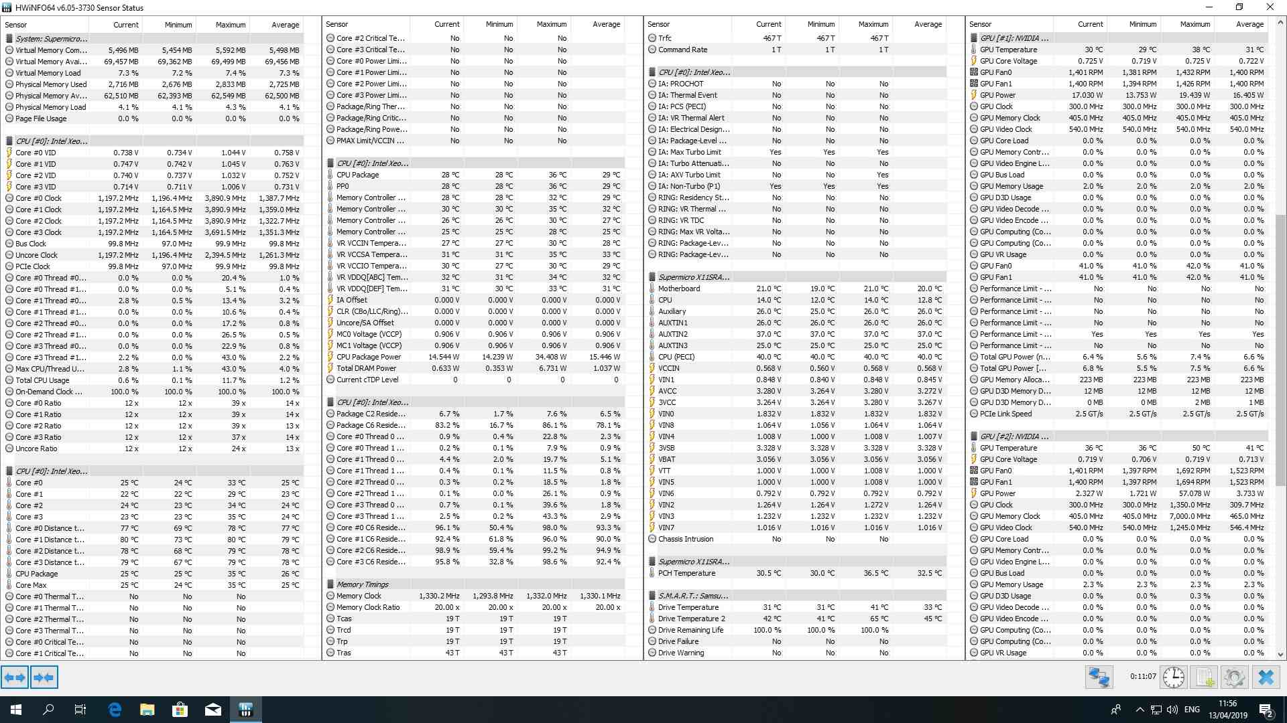Select the GPU [#2]: NVIDIA section header
The width and height of the screenshot is (1287, 723).
(x=1118, y=436)
